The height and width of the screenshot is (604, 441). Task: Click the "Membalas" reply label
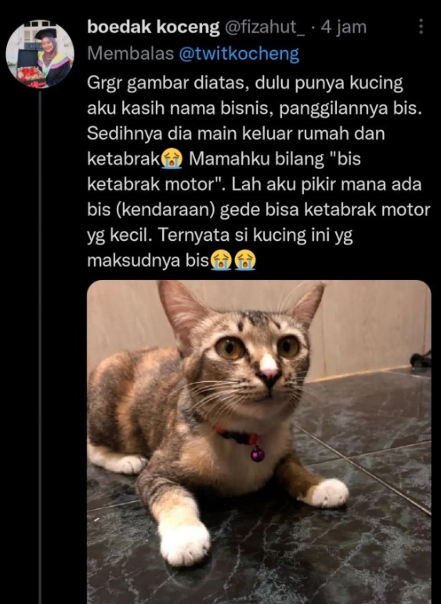131,54
